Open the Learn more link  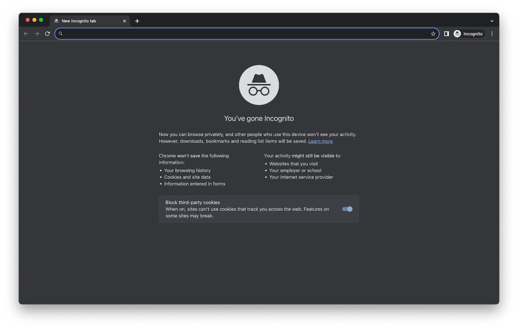pos(320,141)
